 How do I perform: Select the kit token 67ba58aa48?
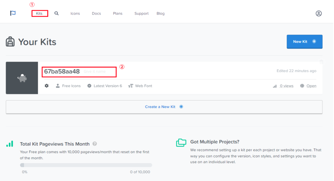(62, 72)
